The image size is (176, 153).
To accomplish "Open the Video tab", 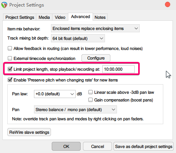I will click(60, 17).
